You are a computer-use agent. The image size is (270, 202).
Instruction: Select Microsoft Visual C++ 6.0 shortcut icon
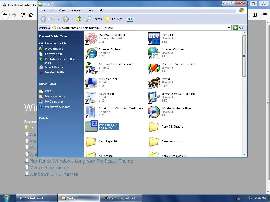154,68
